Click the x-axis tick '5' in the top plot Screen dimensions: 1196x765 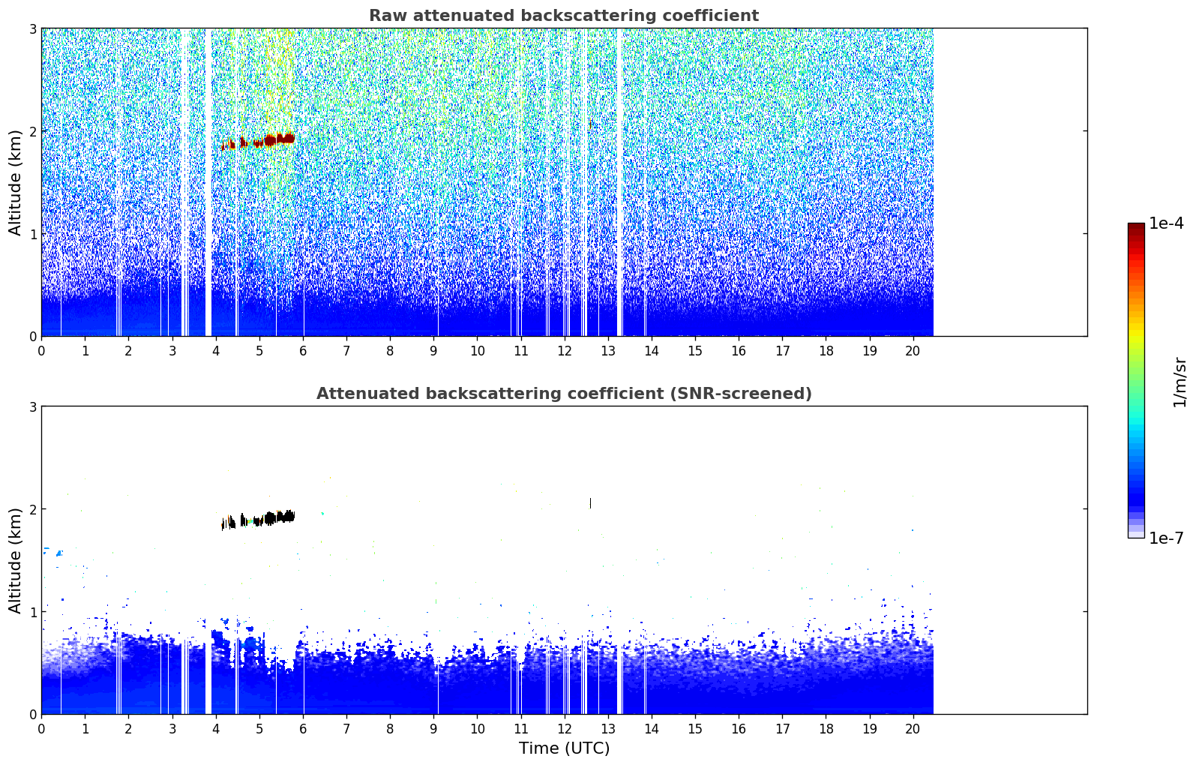point(259,351)
